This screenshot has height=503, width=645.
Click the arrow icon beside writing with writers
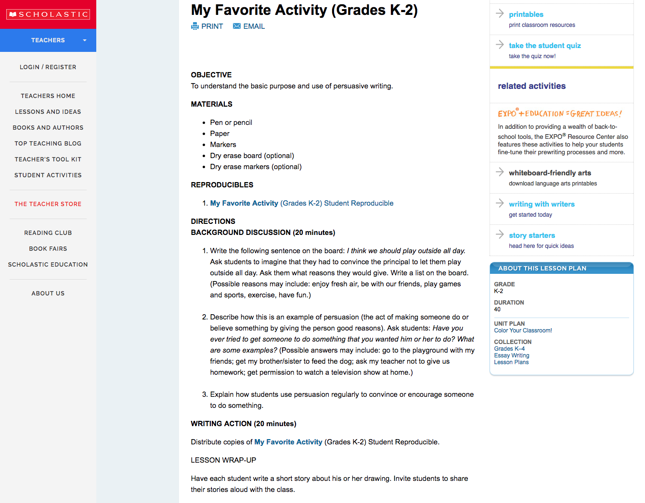coord(499,204)
